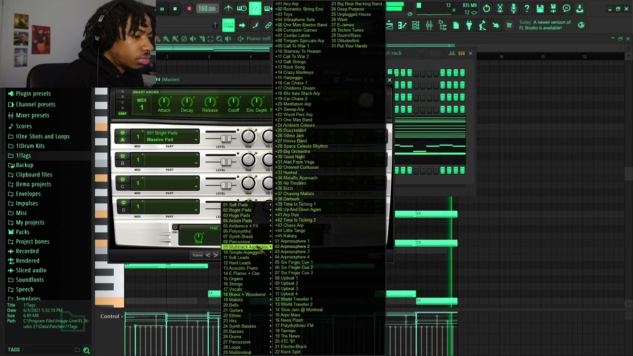Open part A preset dropdown Massive Pad
Image resolution: width=633 pixels, height=356 pixels.
tap(172, 136)
